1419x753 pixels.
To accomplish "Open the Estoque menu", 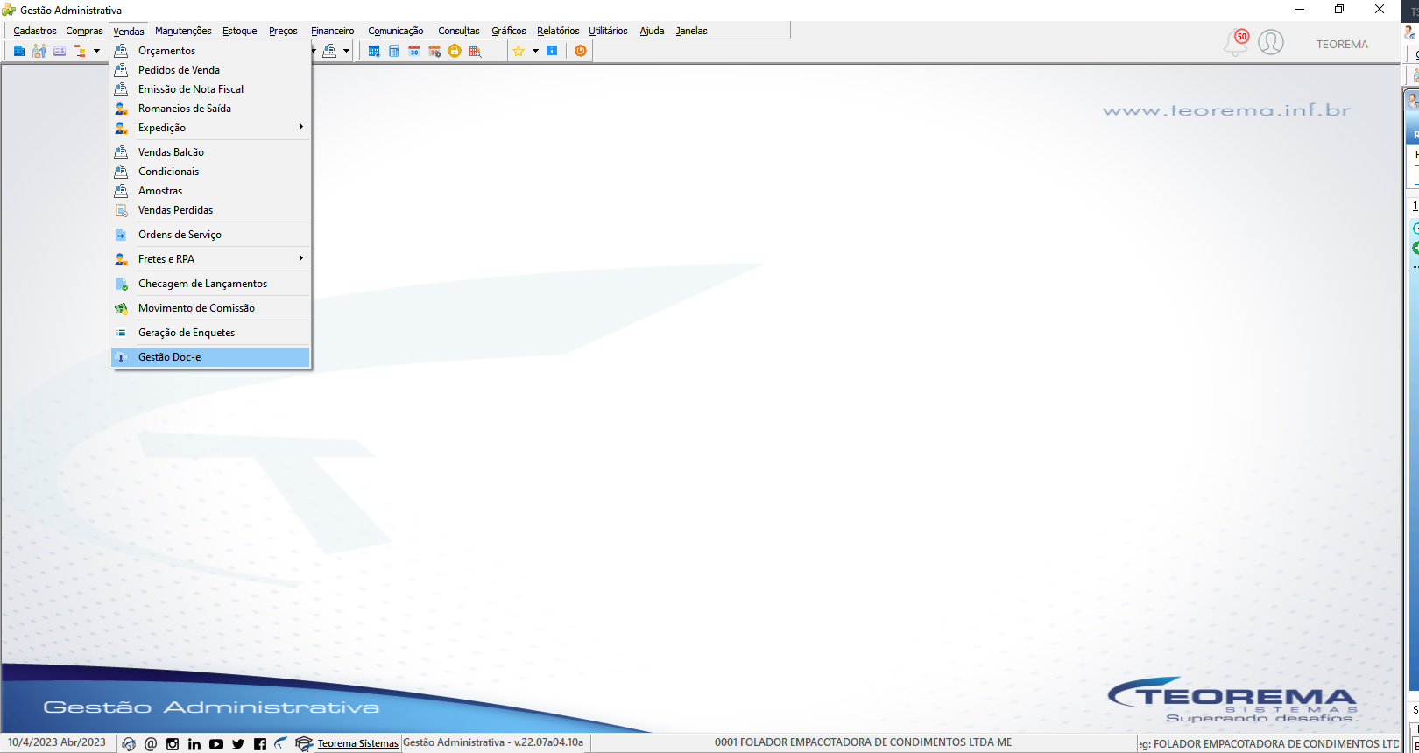I will 240,31.
